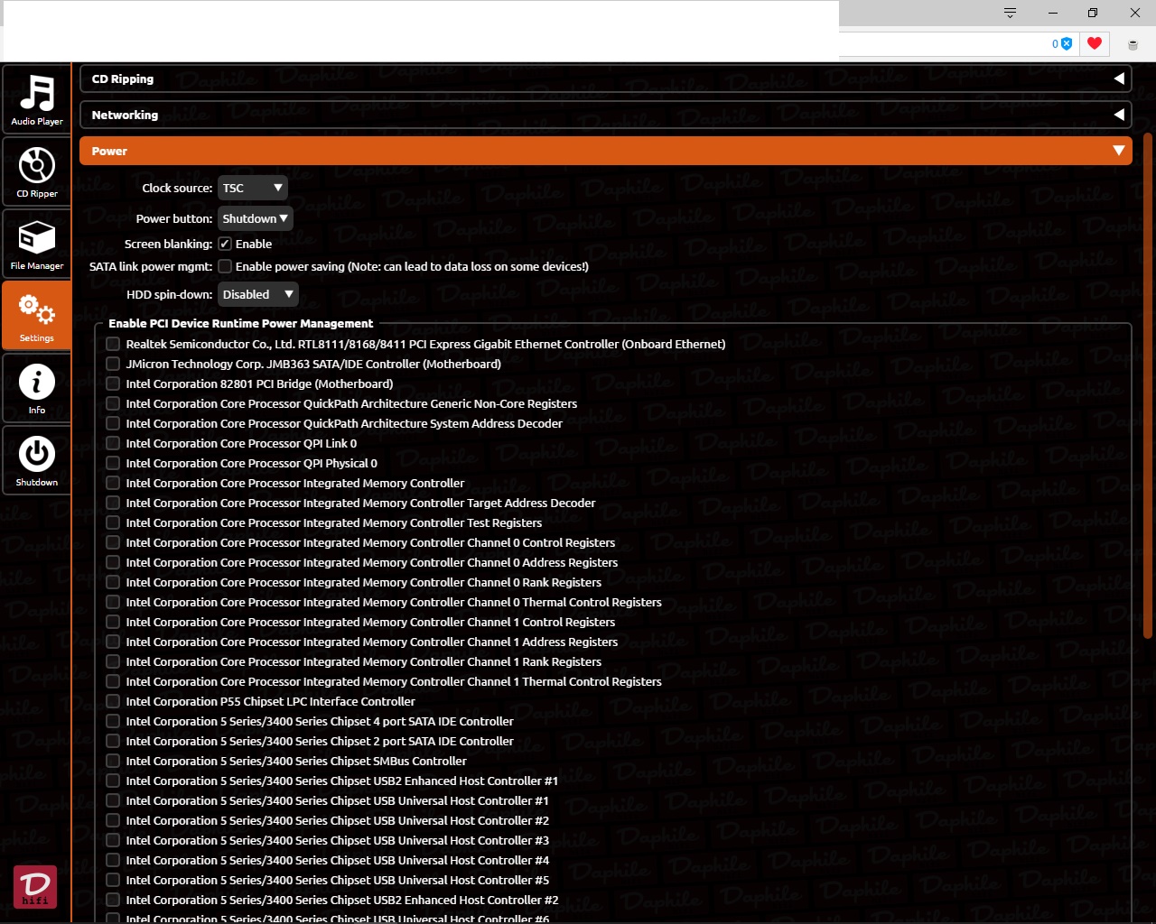The width and height of the screenshot is (1156, 924).
Task: Check the Core Processor QPI Physical 0 box
Action: click(x=113, y=463)
